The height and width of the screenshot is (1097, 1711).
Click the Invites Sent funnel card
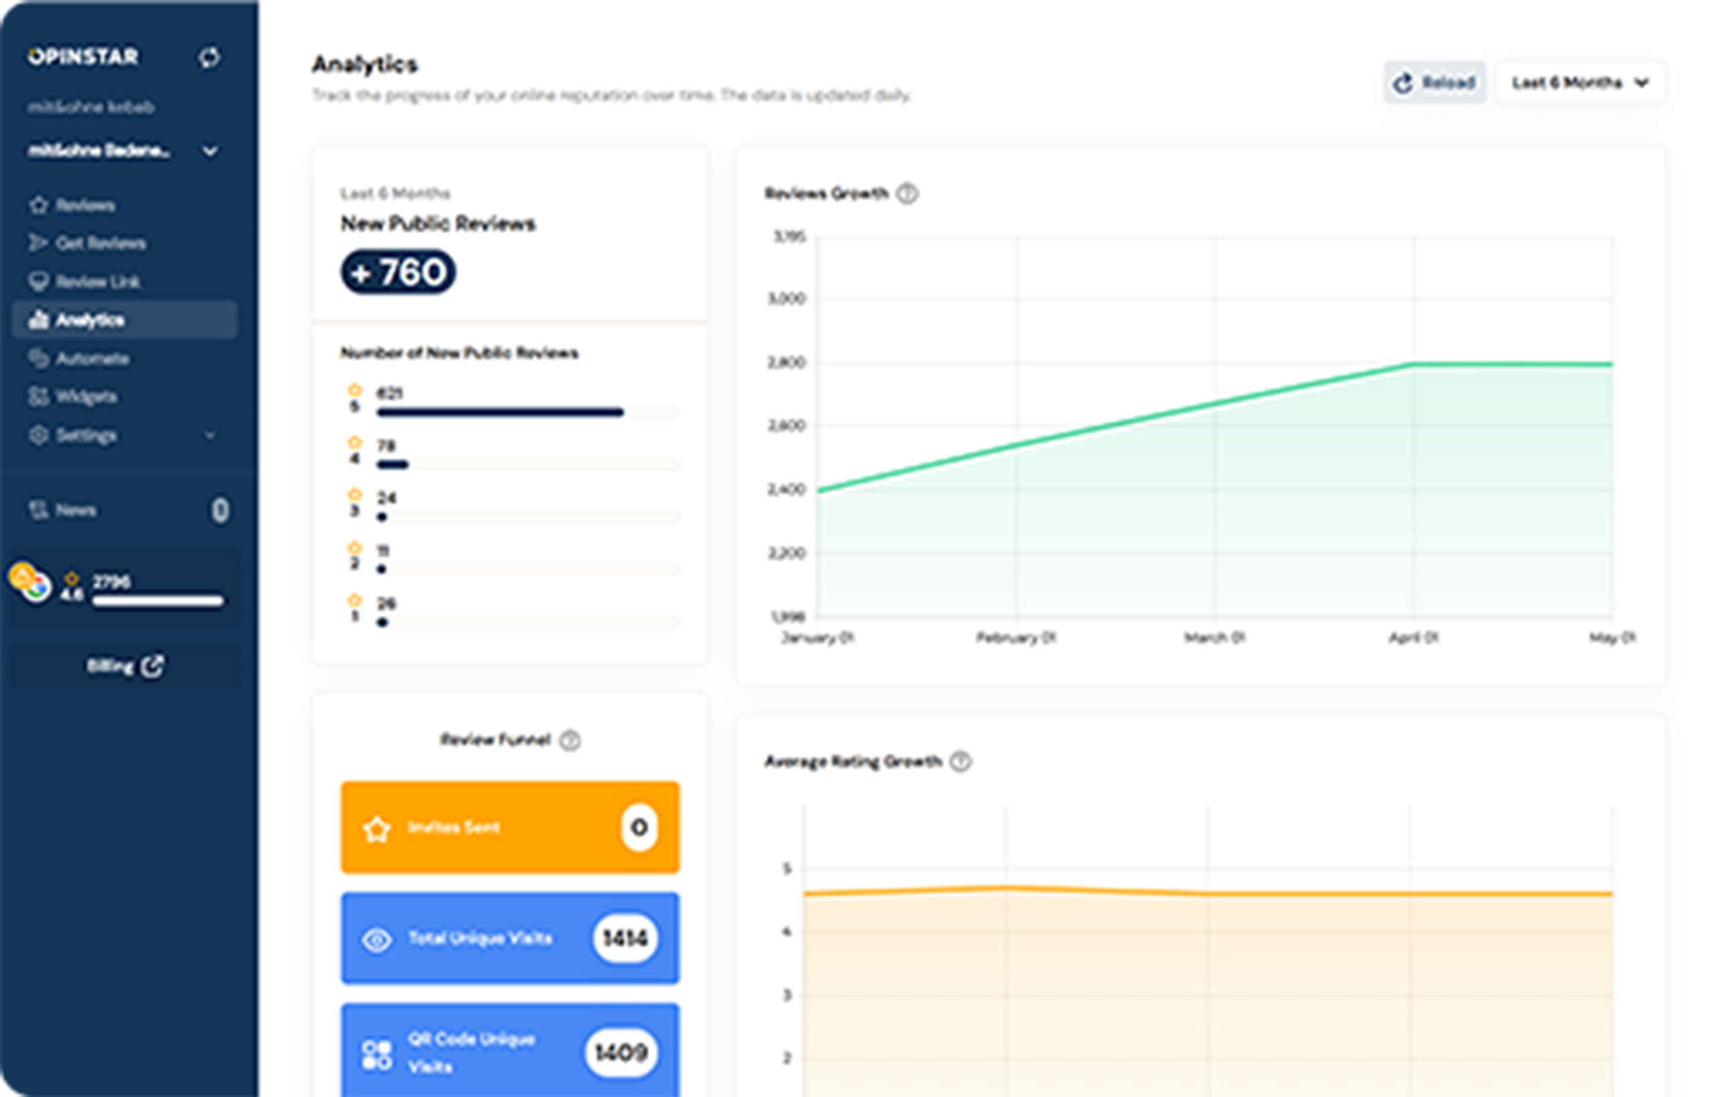510,828
